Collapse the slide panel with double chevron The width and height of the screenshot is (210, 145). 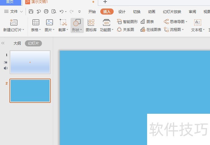(3, 43)
